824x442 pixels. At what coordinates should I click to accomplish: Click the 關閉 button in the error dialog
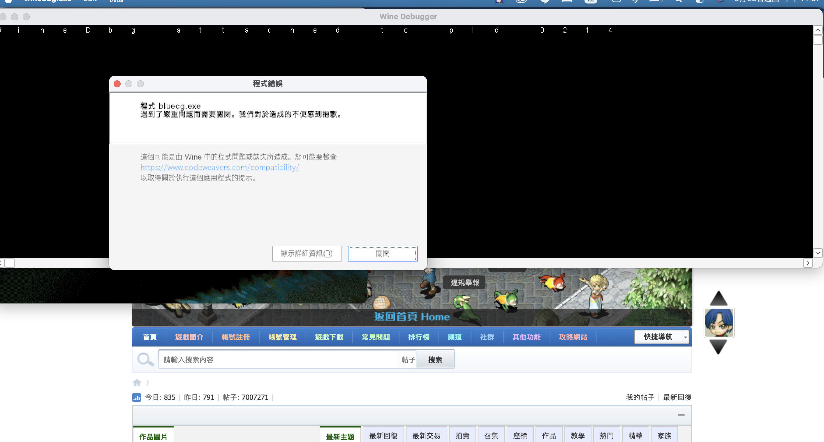click(x=383, y=253)
